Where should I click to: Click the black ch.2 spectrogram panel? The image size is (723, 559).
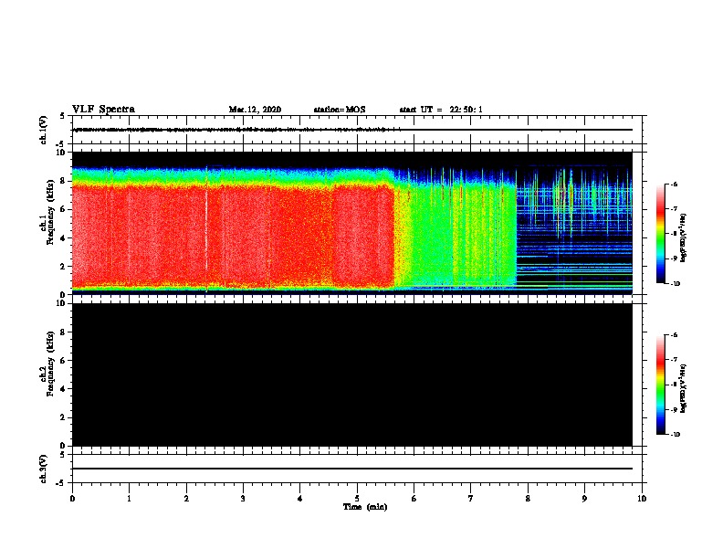pos(352,374)
